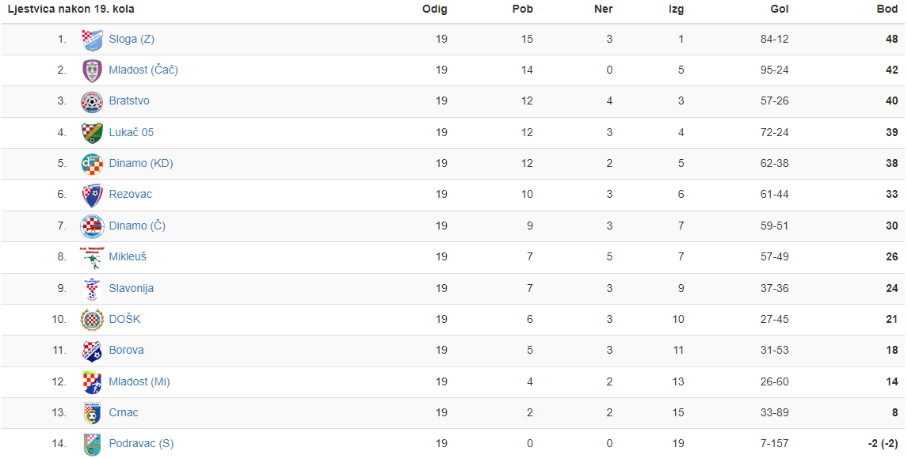Open the Slavonija team link
Screen dimensions: 908x459
coord(132,288)
